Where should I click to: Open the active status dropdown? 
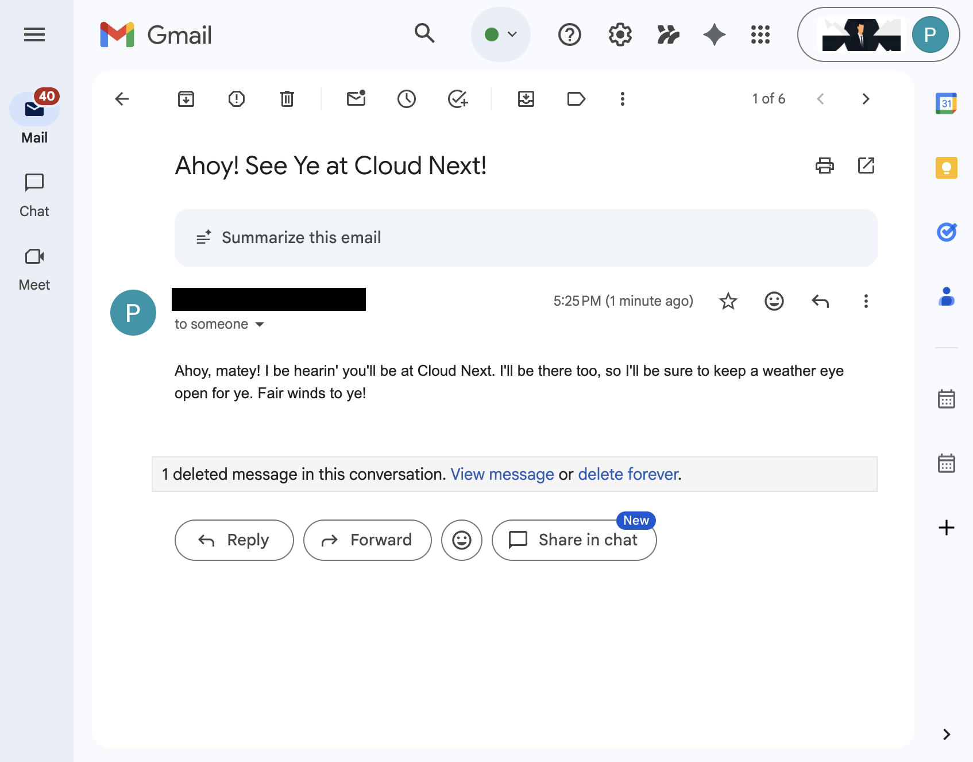[x=500, y=34]
